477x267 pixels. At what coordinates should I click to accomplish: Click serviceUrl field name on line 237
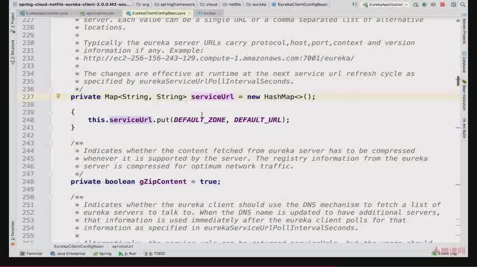[x=213, y=97]
